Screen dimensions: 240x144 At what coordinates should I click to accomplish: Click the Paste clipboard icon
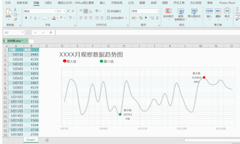(x=9, y=12)
